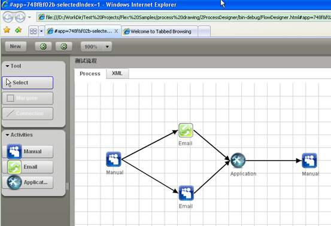331x226 pixels.
Task: Pick the Email activity in Activities panel
Action: tap(28, 167)
